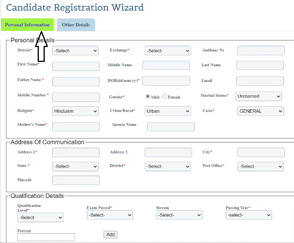Select the Last Name input box
The width and height of the screenshot is (294, 243).
pyautogui.click(x=260, y=65)
